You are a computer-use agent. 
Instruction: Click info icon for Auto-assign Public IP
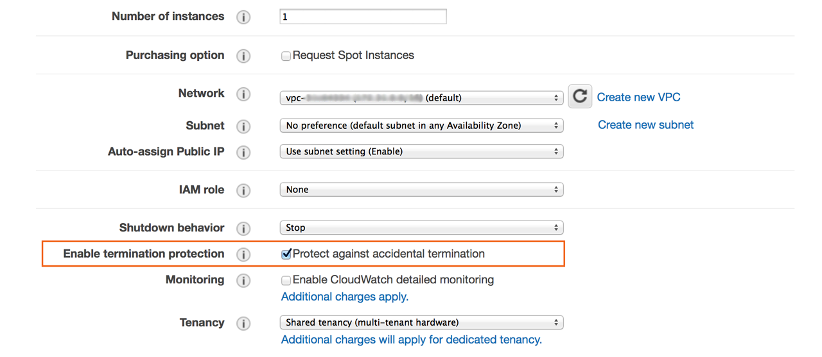(x=243, y=153)
